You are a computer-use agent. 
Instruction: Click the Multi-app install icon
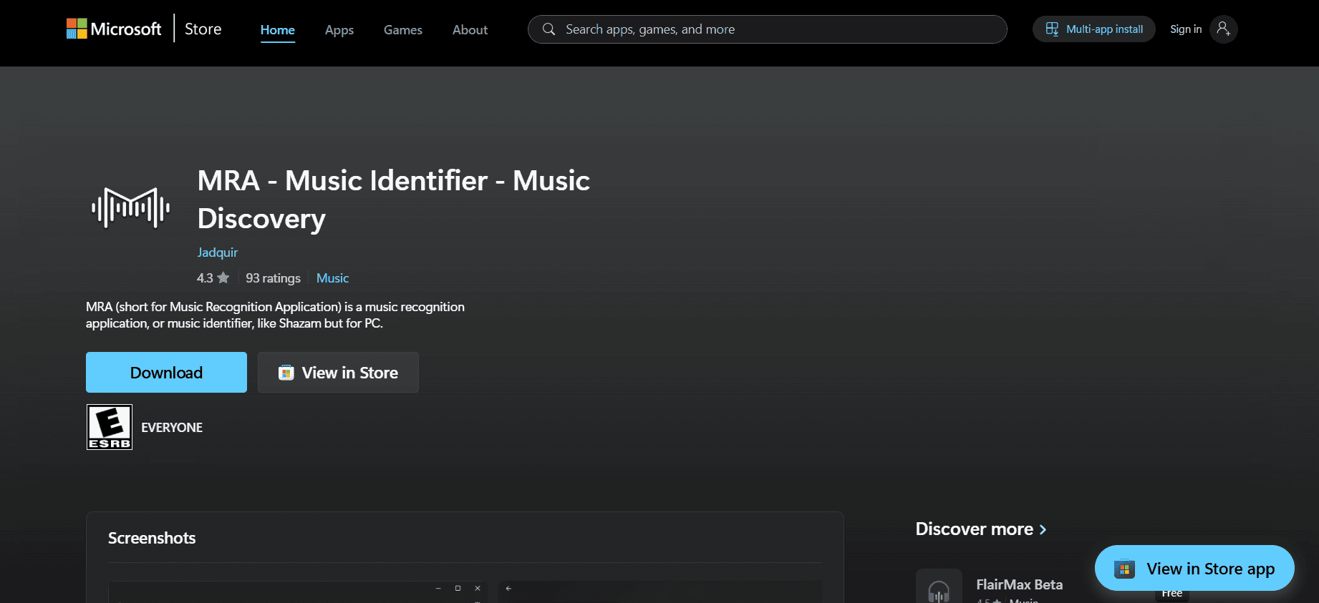(1052, 29)
